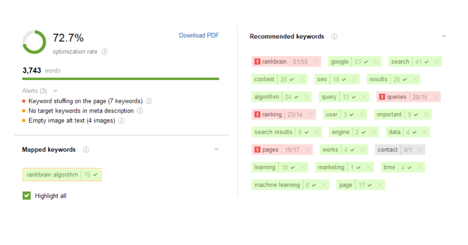Remove the rankbrain keyword with X
Screen dimensions: 468x245
pyautogui.click(x=316, y=61)
